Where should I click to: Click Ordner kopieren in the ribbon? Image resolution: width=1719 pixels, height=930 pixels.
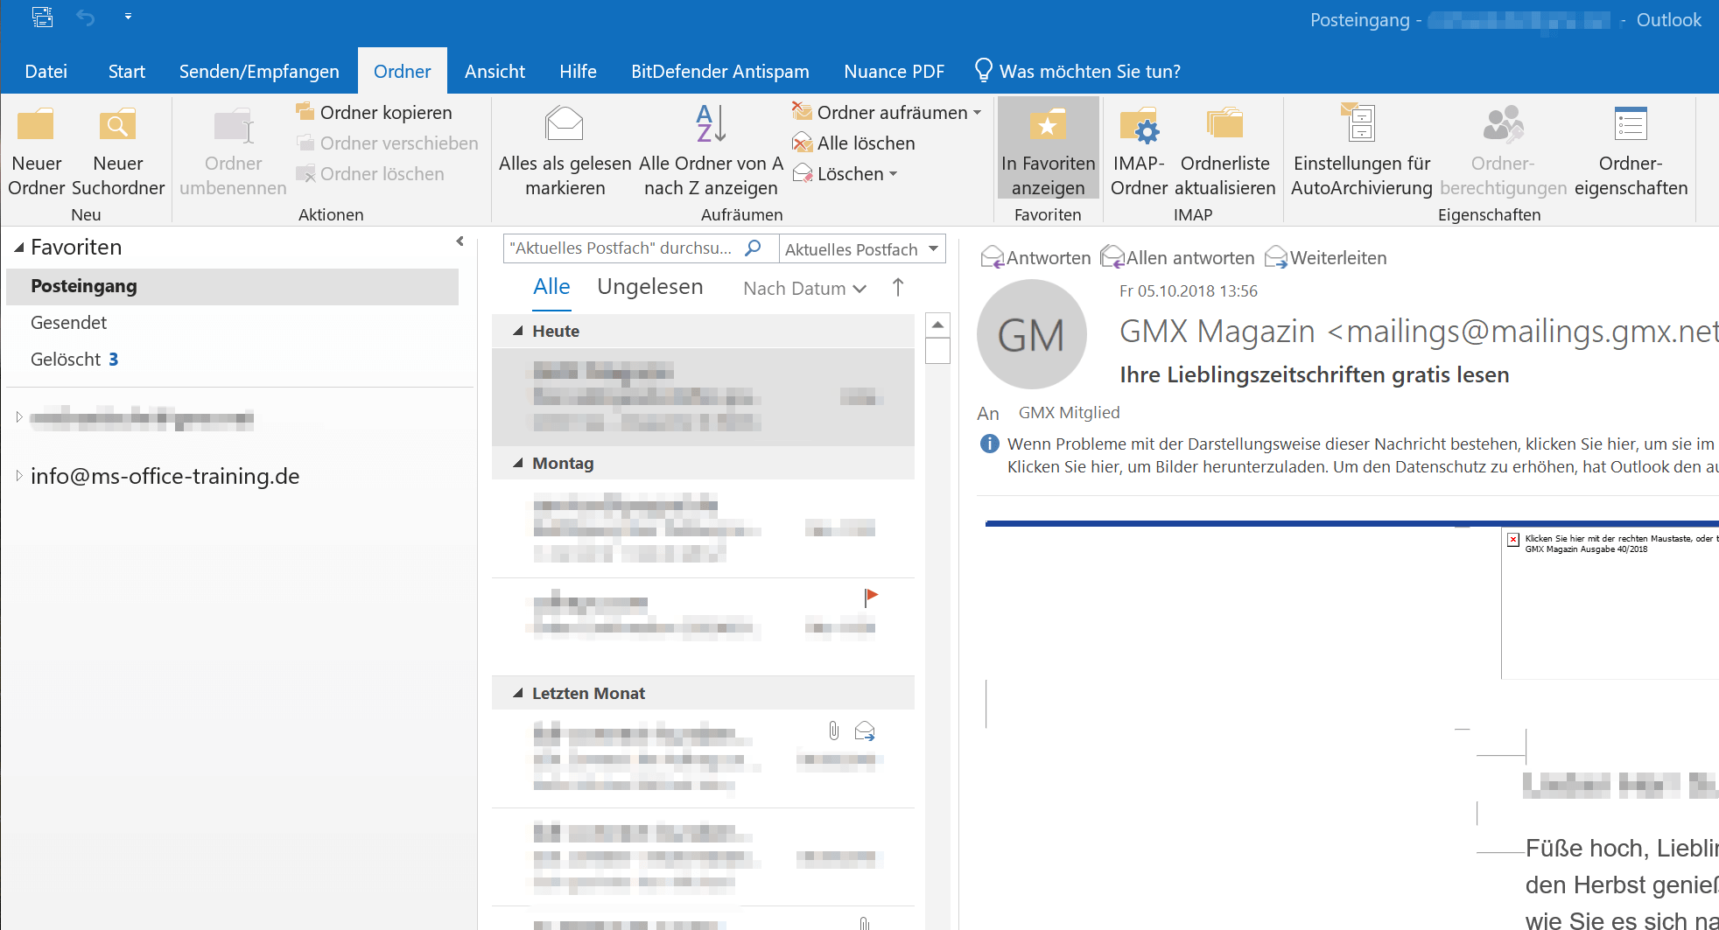point(375,112)
